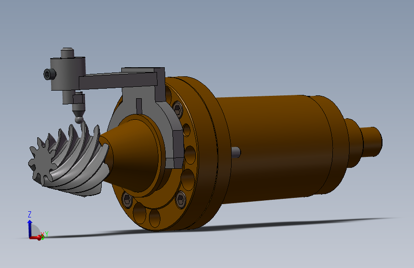Select the flange bolt beside the clamp bracket

tap(178, 109)
